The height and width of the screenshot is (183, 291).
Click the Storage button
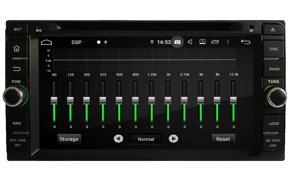tap(69, 139)
